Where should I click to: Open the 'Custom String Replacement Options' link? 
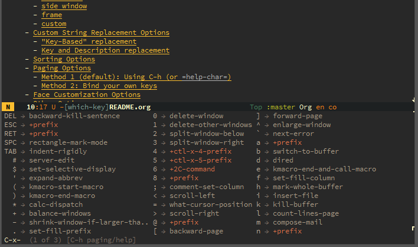point(102,32)
